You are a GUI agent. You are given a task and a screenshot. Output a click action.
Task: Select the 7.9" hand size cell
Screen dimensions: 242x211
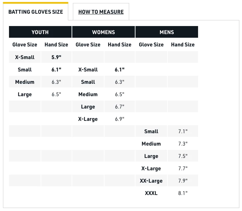coord(183,181)
